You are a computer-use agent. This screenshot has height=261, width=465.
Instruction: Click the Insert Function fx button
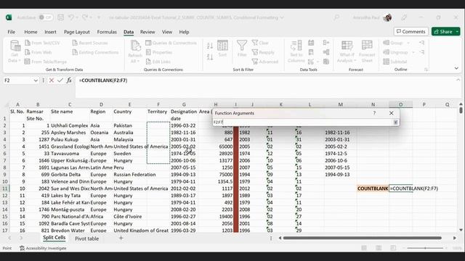coord(69,80)
